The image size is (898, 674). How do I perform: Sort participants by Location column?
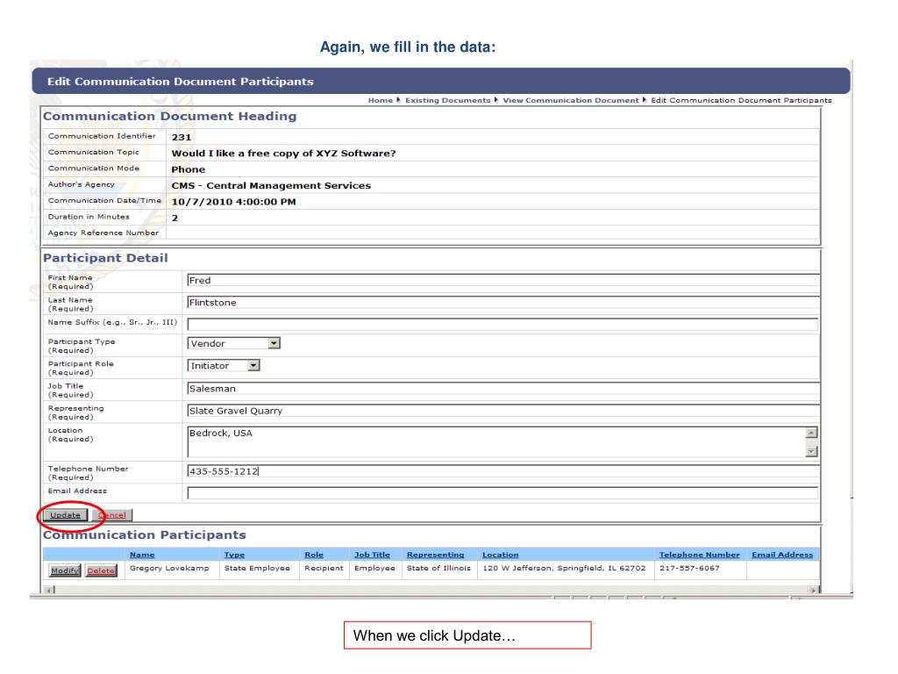tap(500, 555)
